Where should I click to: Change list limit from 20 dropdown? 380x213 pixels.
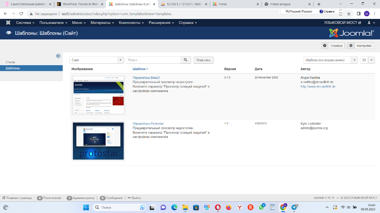(x=367, y=60)
